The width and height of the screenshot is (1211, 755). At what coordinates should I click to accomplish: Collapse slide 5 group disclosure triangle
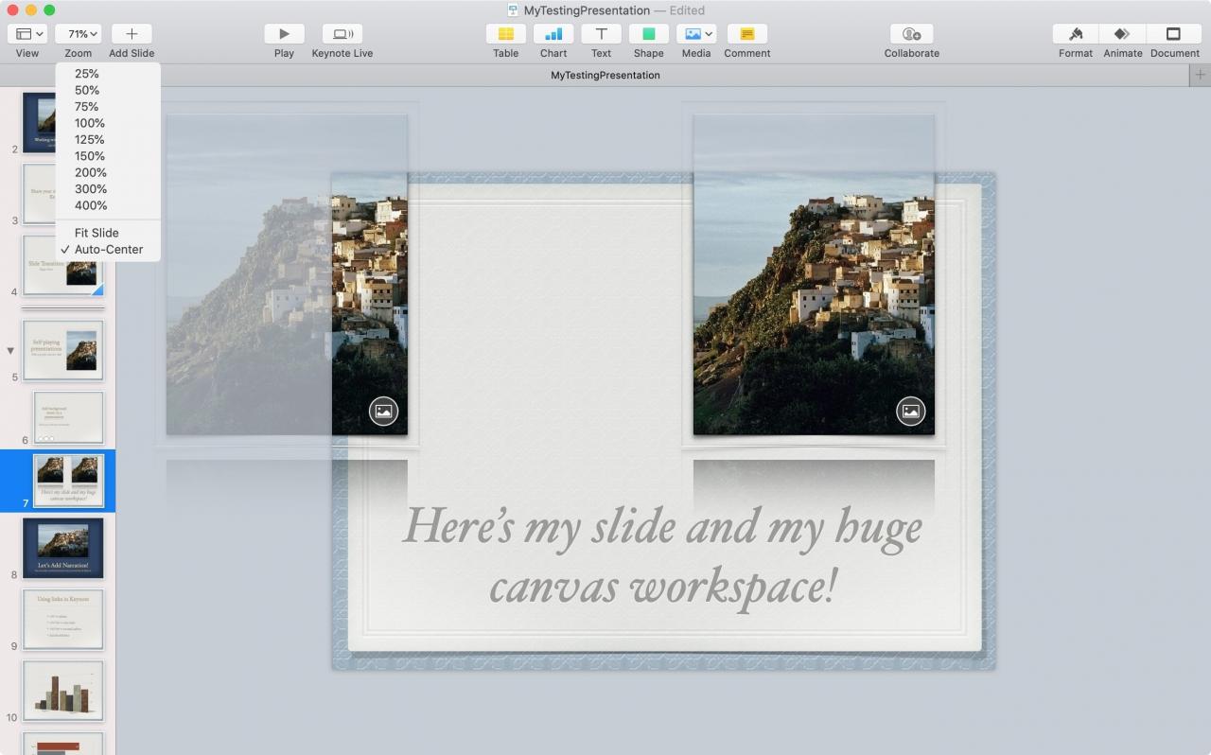10,350
